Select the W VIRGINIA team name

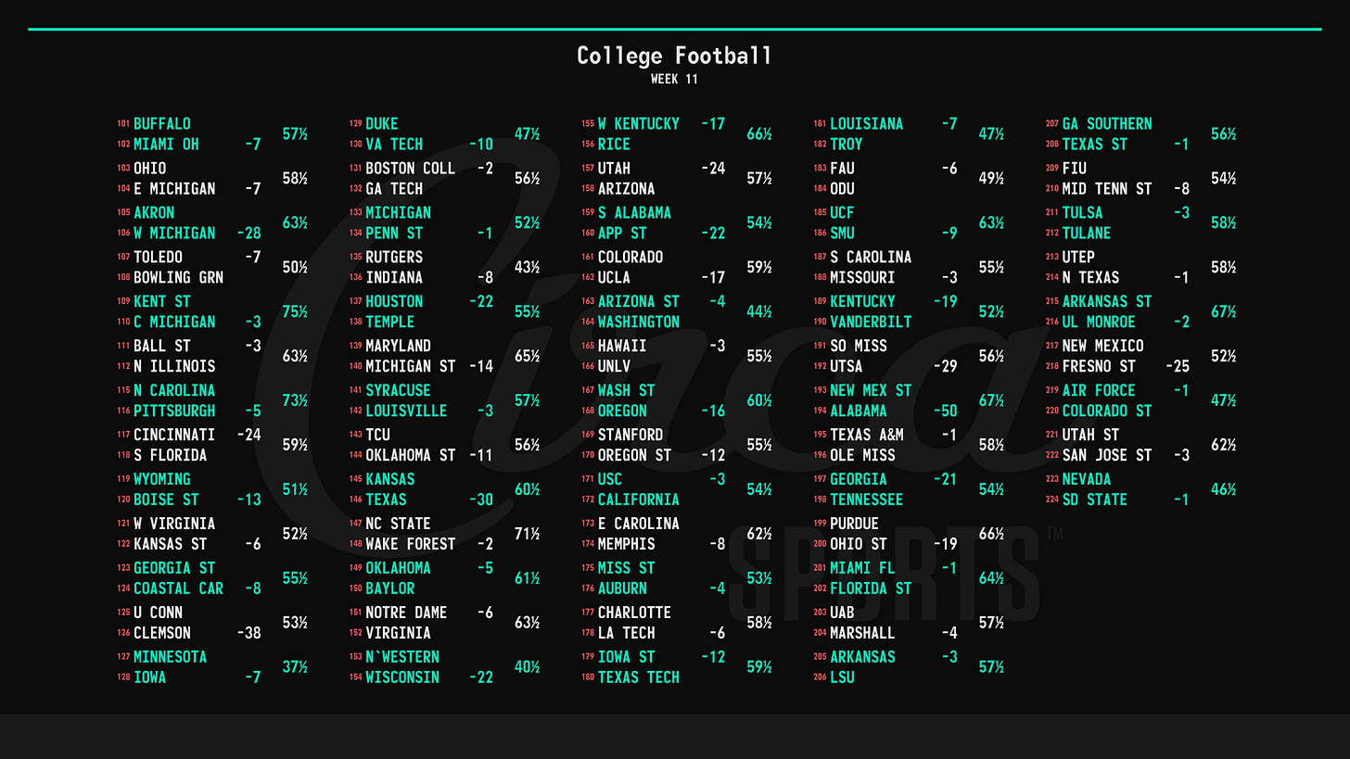(x=174, y=524)
